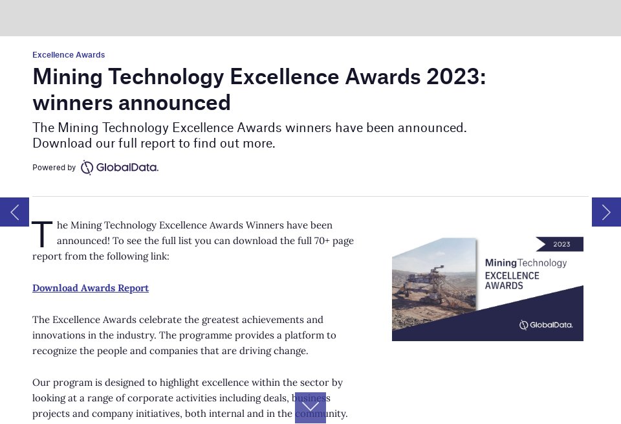Screen dimensions: 621x424
Task: Collapse the carousel by clicking the left chevron
Action: click(14, 212)
